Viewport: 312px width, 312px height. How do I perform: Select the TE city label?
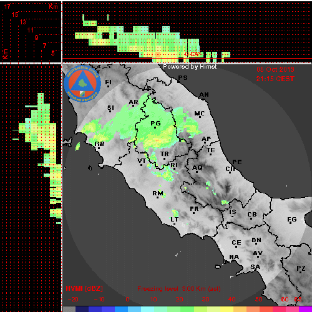210,150
